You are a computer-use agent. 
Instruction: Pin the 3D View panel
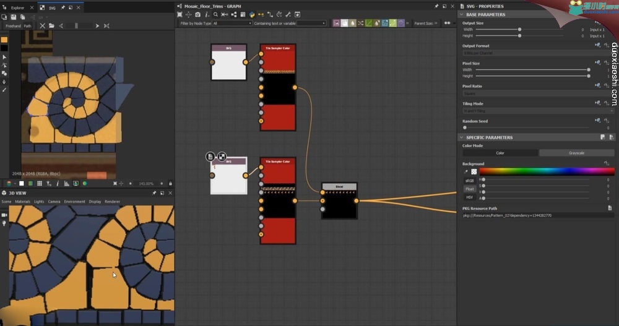click(x=154, y=193)
